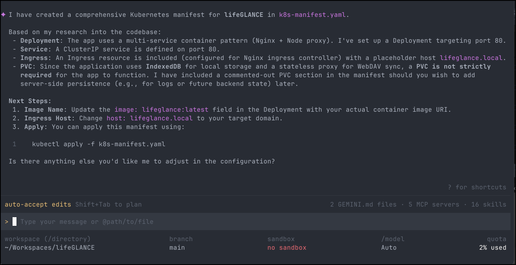This screenshot has width=516, height=265.
Task: Click the '2% used' quota value
Action: point(493,248)
